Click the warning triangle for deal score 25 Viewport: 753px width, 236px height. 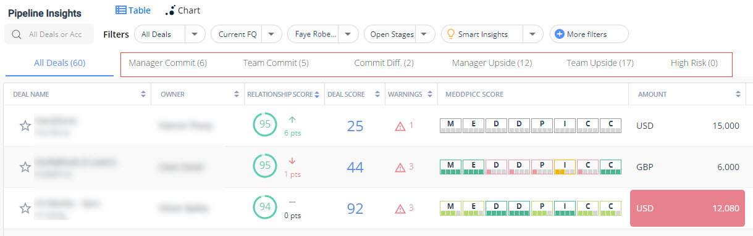click(x=400, y=126)
